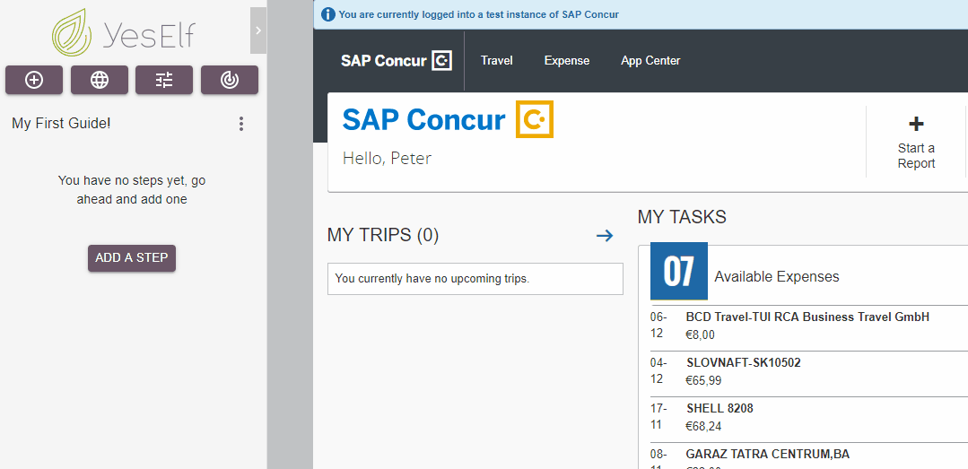Screen dimensions: 968x469
Task: Collapse the YesElf panel with the chevron arrow
Action: pyautogui.click(x=258, y=30)
